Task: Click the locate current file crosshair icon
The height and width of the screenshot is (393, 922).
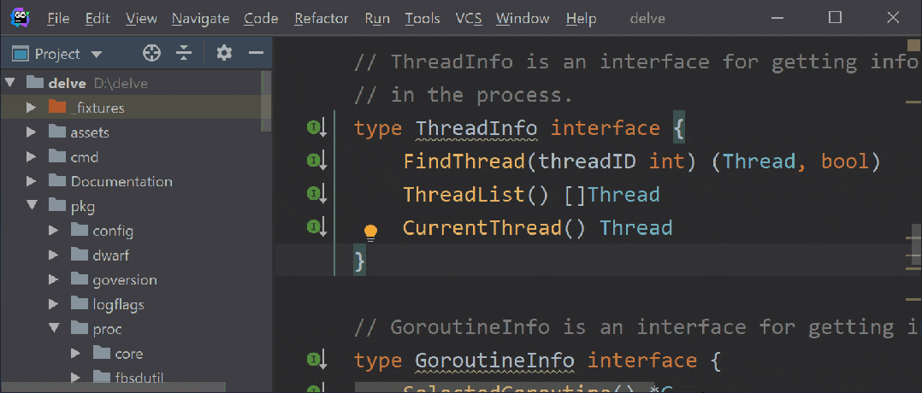Action: (x=151, y=54)
